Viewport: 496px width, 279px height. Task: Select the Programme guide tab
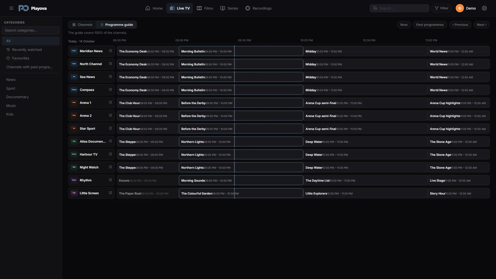pyautogui.click(x=117, y=25)
